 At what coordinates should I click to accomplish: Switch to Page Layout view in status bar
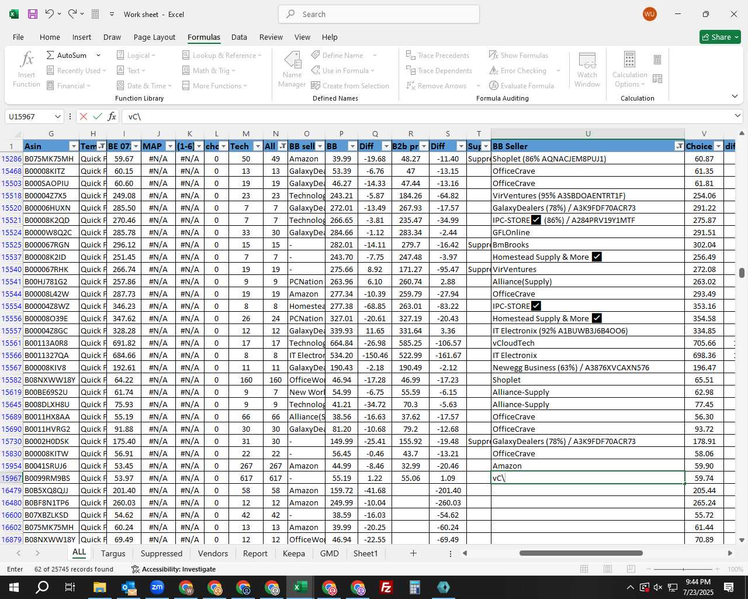click(608, 569)
